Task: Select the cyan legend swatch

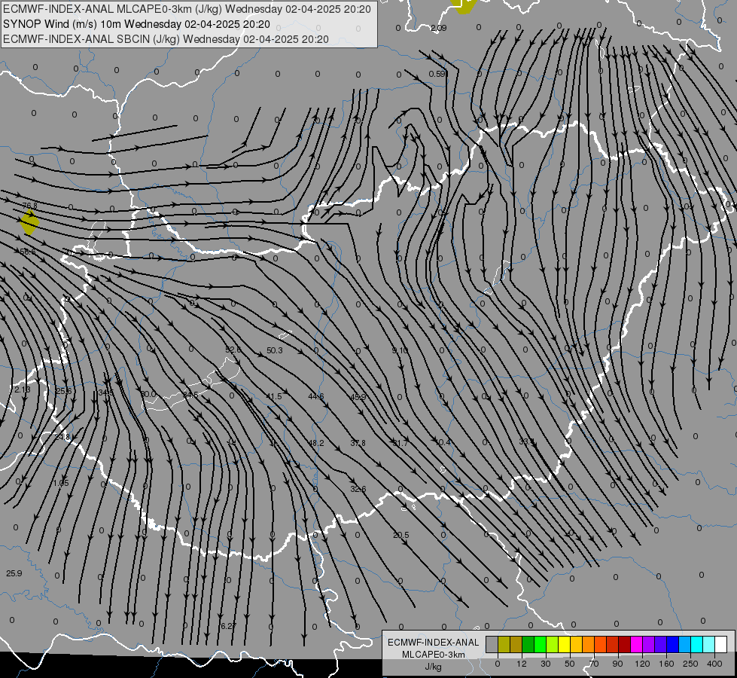Action: pyautogui.click(x=696, y=644)
